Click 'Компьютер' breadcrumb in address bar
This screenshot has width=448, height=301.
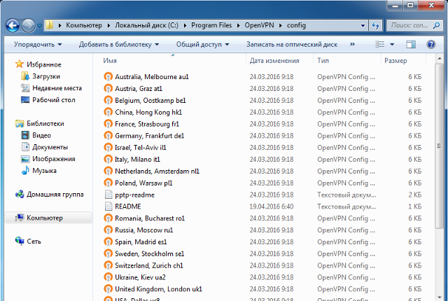84,25
